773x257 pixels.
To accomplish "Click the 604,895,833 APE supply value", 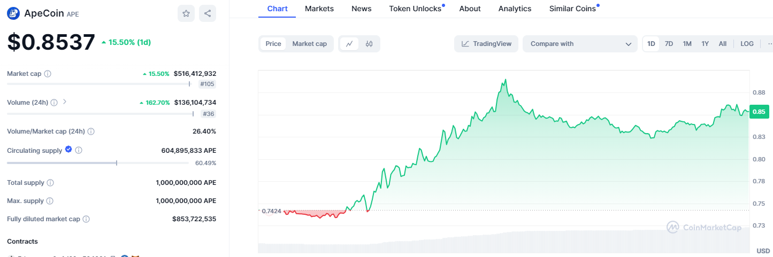I will click(x=189, y=151).
